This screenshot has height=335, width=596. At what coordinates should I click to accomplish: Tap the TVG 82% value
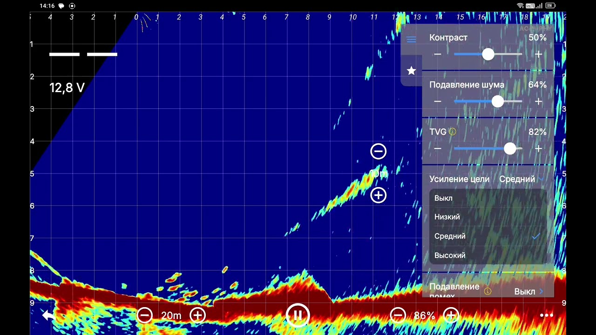tap(537, 132)
